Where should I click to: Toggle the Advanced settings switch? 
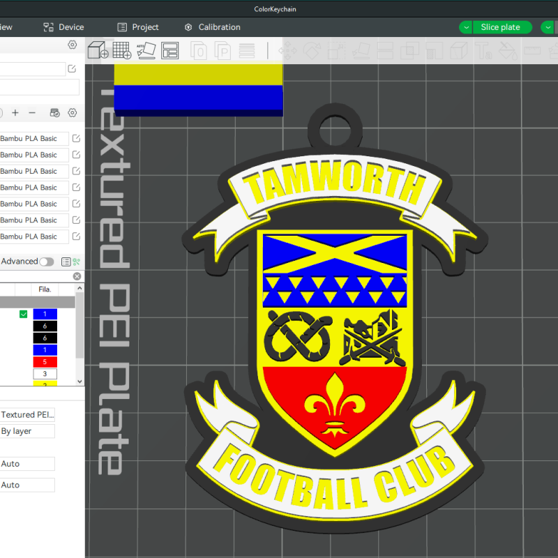tap(47, 262)
